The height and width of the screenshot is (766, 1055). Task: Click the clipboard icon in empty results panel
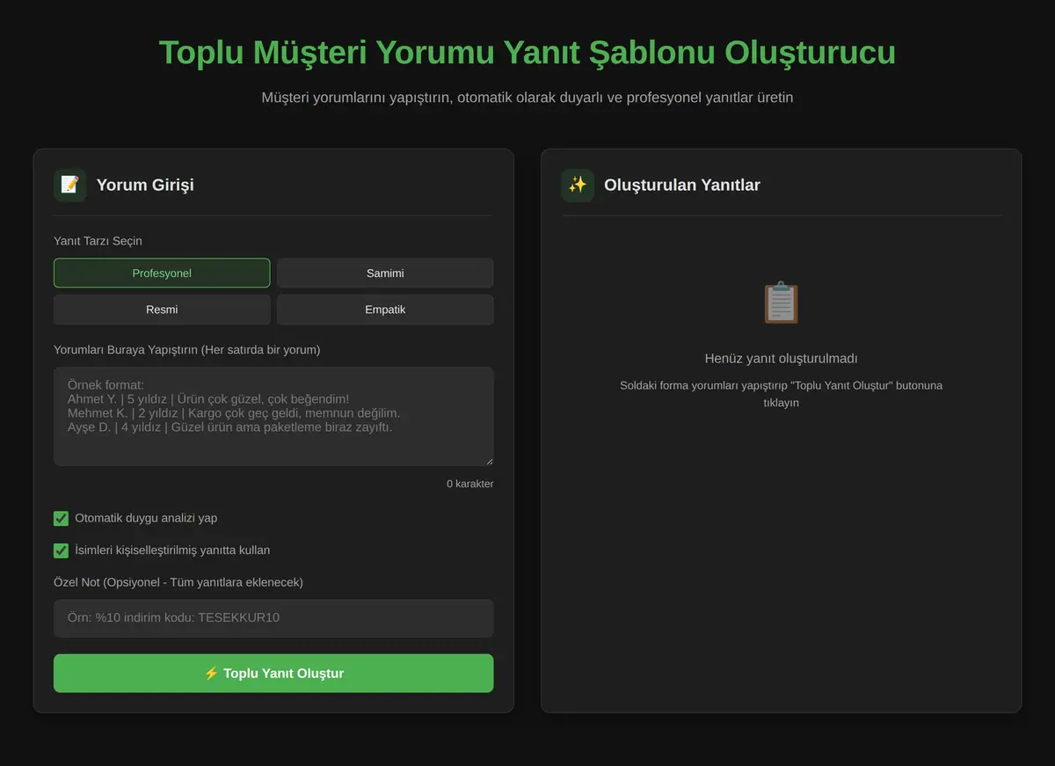[x=781, y=303]
